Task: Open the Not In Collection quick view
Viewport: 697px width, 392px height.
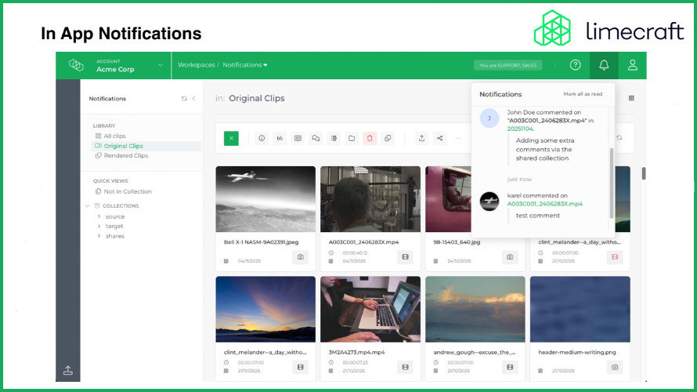Action: pyautogui.click(x=128, y=192)
